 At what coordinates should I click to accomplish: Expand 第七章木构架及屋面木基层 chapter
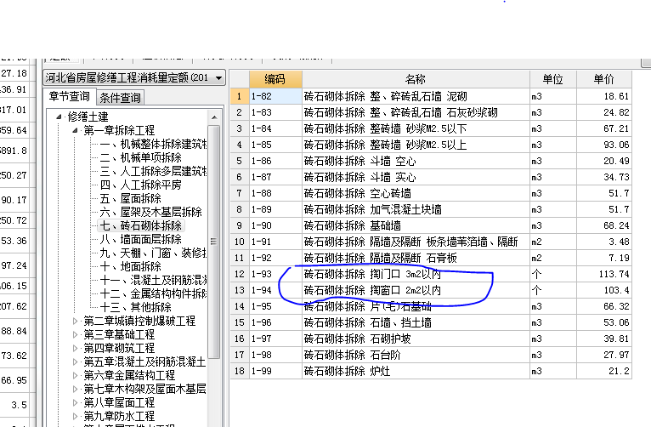pyautogui.click(x=75, y=389)
